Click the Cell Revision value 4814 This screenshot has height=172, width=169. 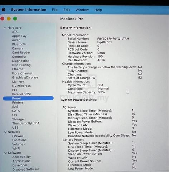(101, 60)
